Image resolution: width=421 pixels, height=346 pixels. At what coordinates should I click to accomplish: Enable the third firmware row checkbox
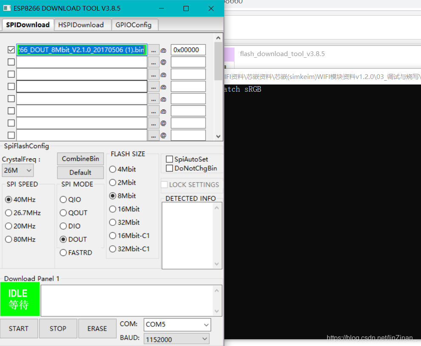click(x=11, y=74)
